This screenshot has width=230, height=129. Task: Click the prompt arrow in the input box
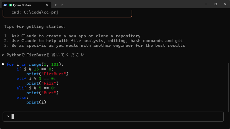[x=8, y=117]
